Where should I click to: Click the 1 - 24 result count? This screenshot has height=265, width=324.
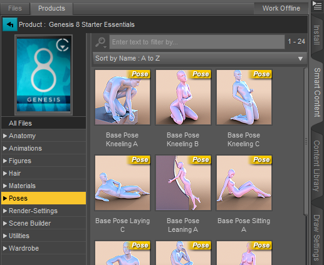pyautogui.click(x=296, y=41)
